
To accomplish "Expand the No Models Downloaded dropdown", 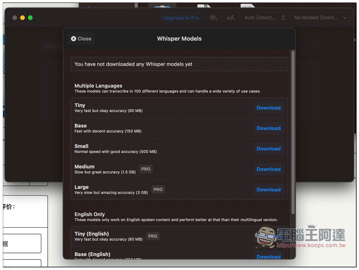I will 320,18.
